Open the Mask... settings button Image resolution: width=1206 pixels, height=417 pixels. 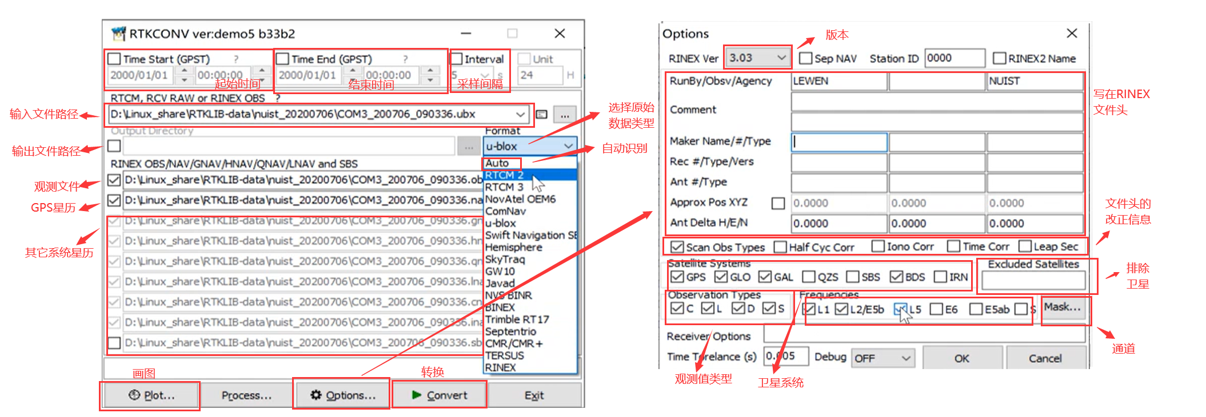pyautogui.click(x=1063, y=307)
